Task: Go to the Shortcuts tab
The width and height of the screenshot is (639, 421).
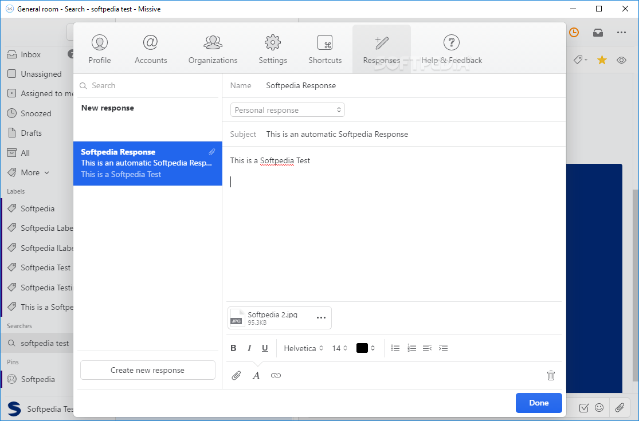Action: tap(325, 49)
